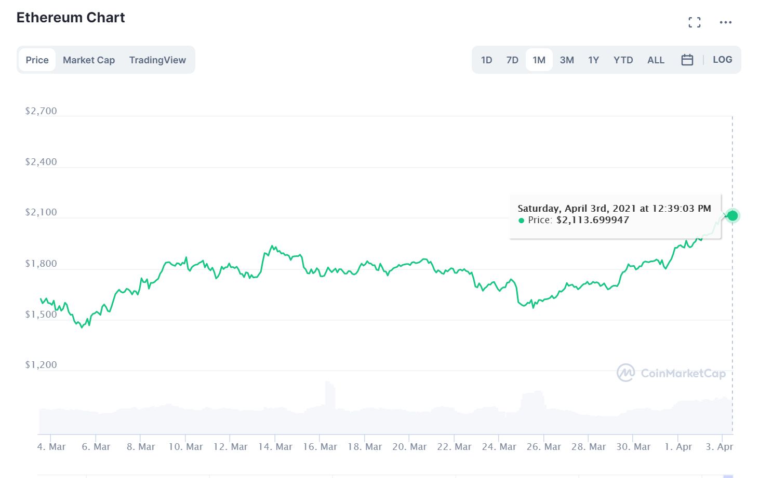Image resolution: width=759 pixels, height=478 pixels.
Task: Select the YTD time range
Action: (623, 60)
